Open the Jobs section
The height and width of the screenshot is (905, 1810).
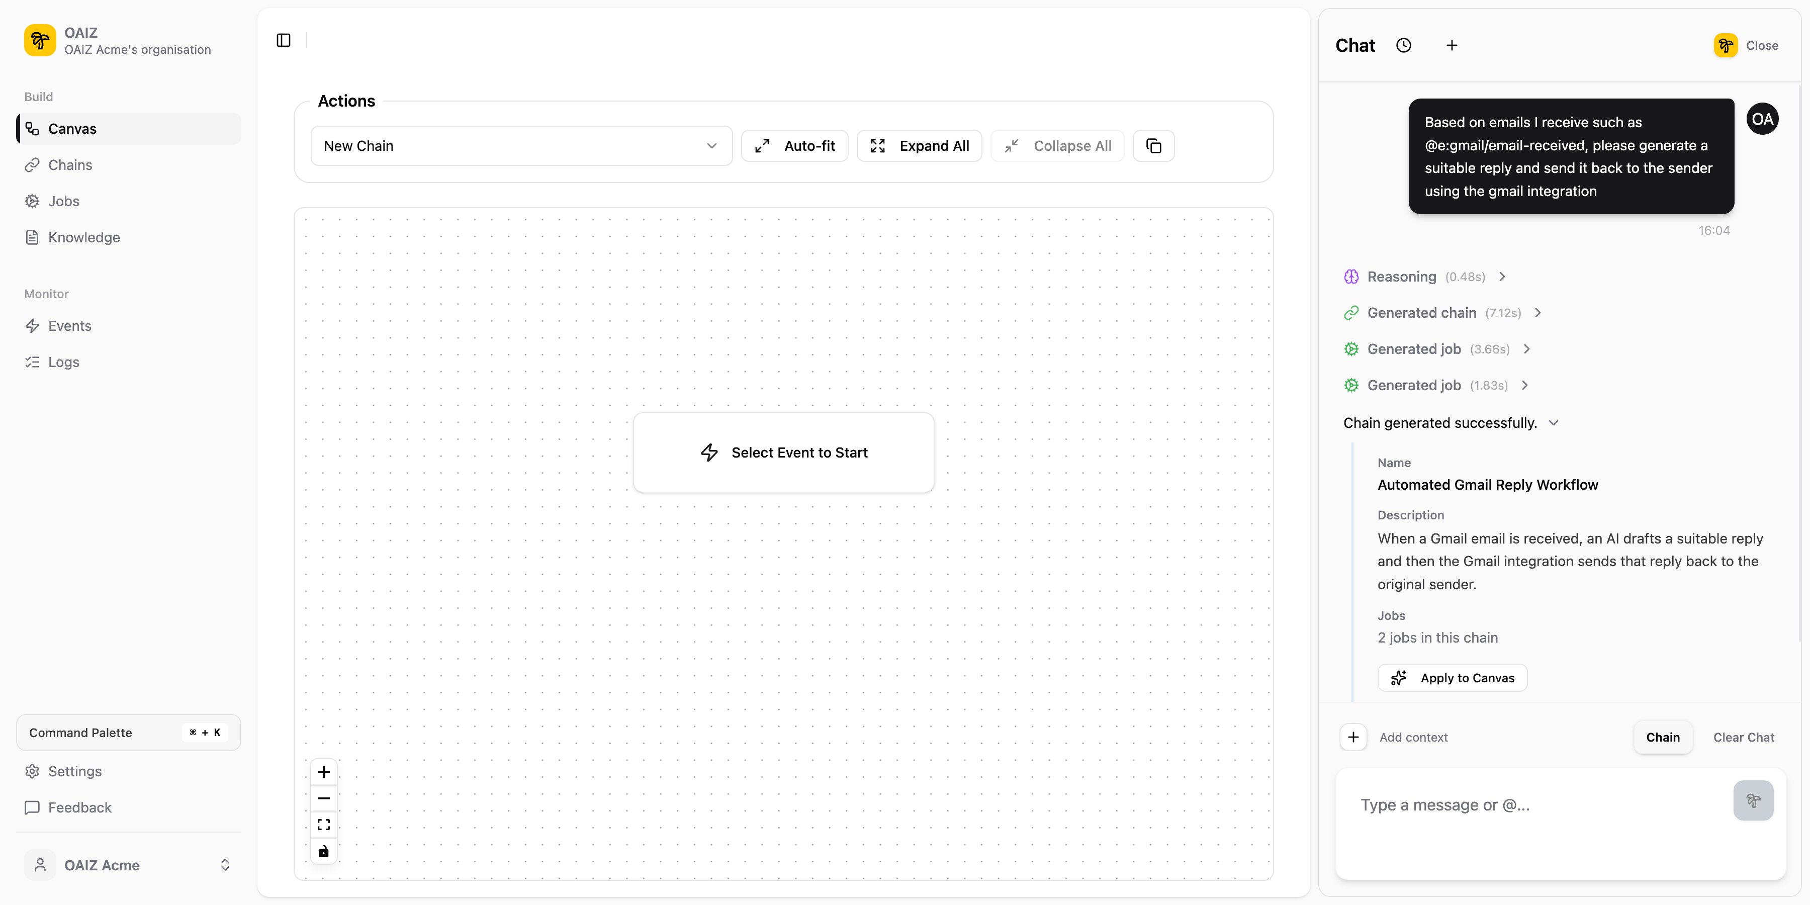pos(63,201)
